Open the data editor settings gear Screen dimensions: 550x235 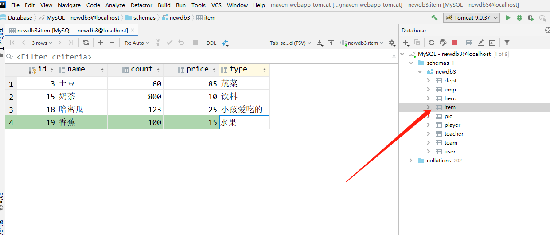click(x=392, y=43)
